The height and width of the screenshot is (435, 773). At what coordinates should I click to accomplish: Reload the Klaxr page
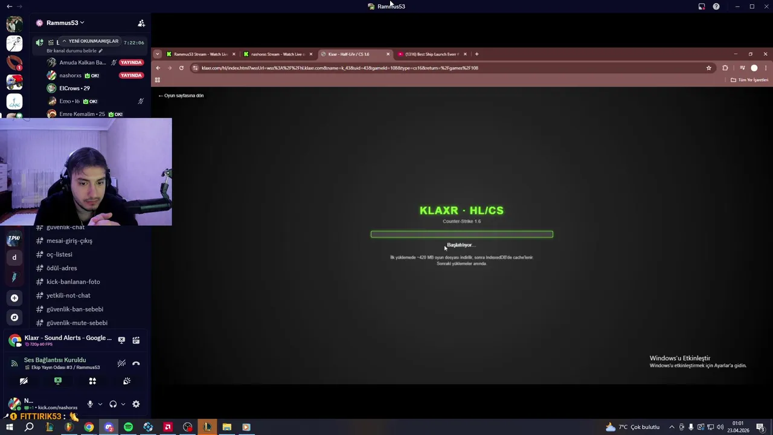pos(181,68)
